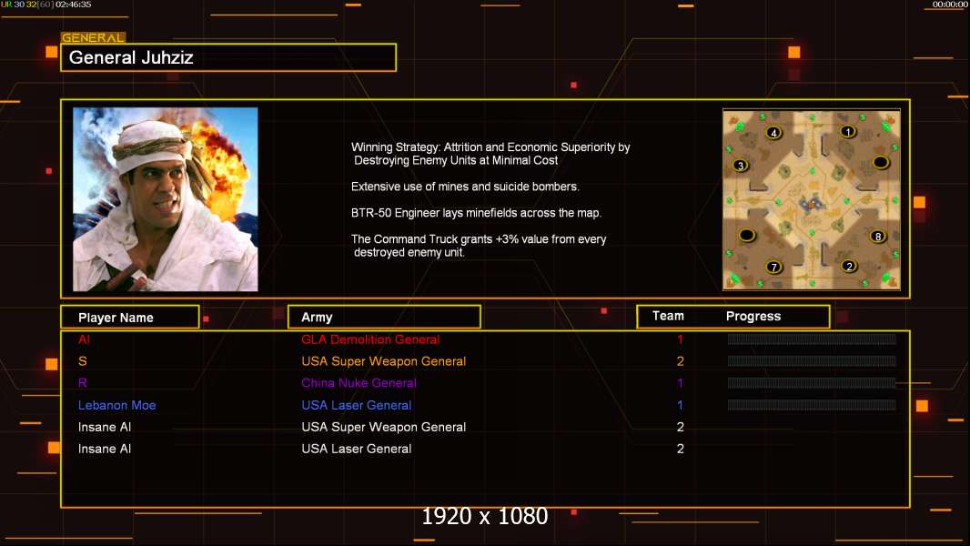970x546 pixels.
Task: Click the Progress column header
Action: (753, 316)
